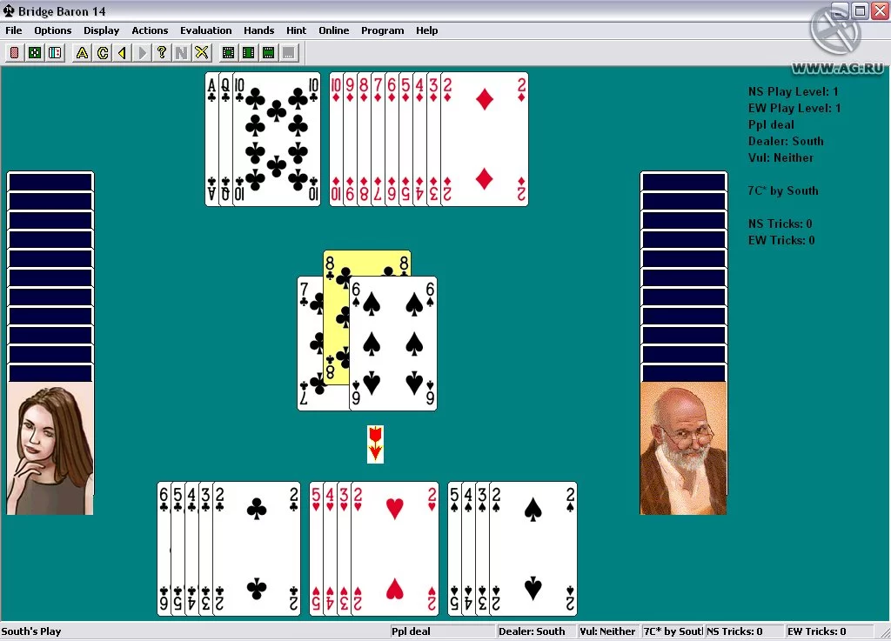
Task: Click "NS Play Level: 1" in the info panel
Action: point(794,91)
